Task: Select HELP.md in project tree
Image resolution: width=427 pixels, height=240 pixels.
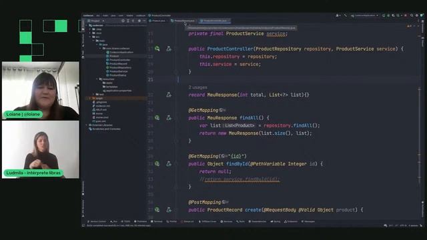Action: (x=99, y=109)
